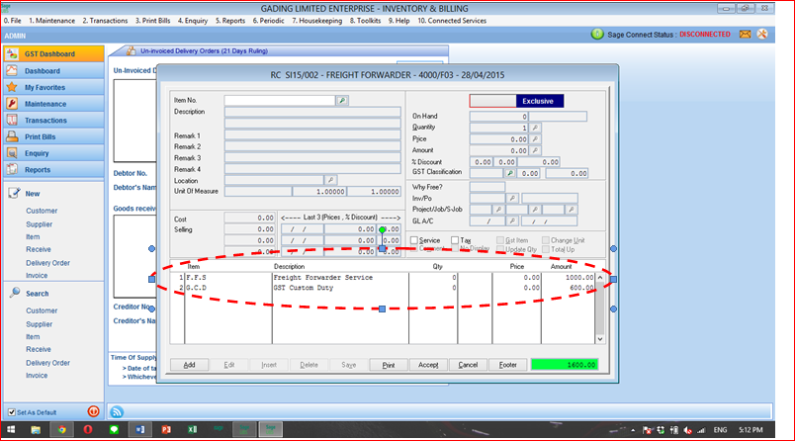The width and height of the screenshot is (795, 441).
Task: Toggle the Service checkbox
Action: [x=414, y=240]
